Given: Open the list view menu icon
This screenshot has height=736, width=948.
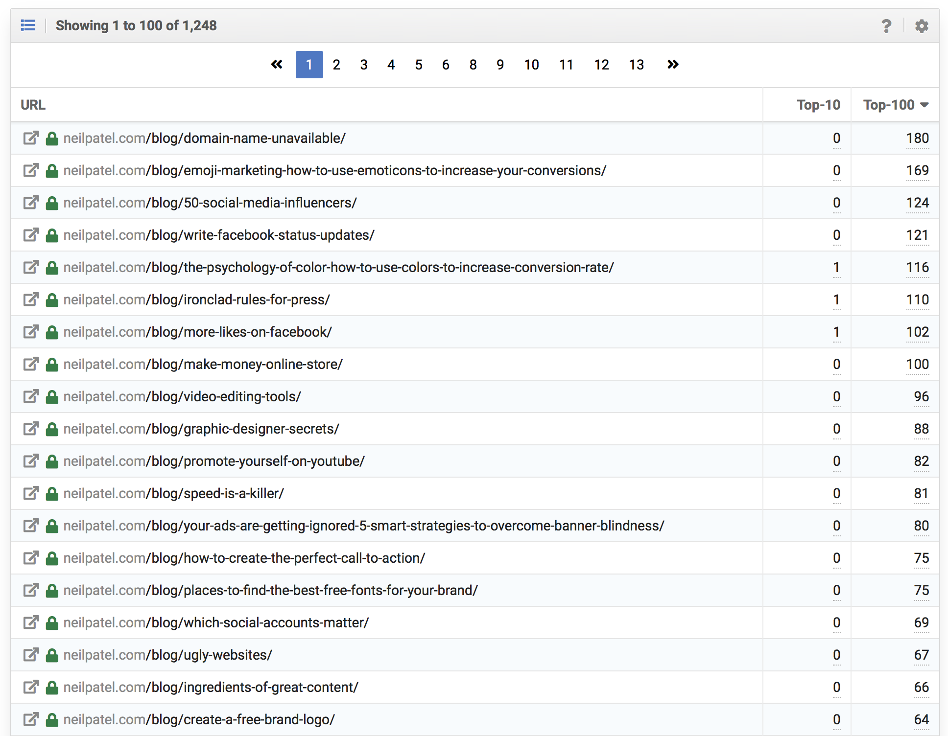Looking at the screenshot, I should [x=28, y=25].
